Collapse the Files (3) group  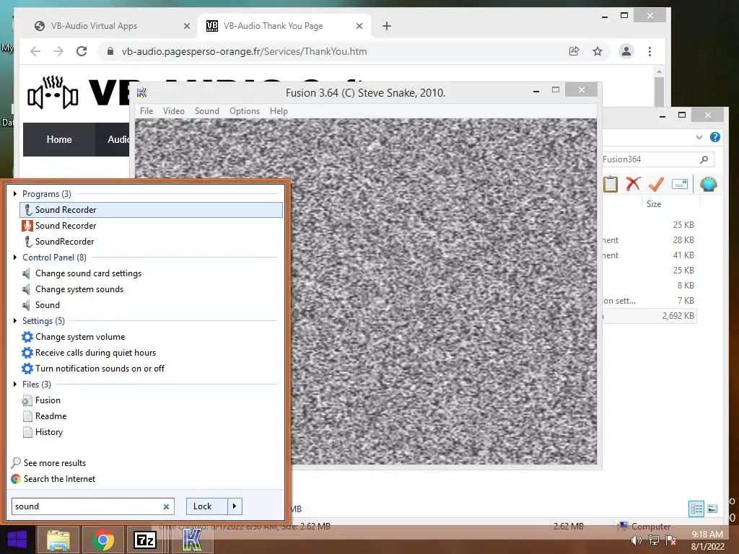pyautogui.click(x=15, y=384)
